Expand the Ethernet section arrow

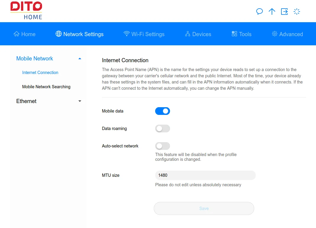[x=80, y=101]
